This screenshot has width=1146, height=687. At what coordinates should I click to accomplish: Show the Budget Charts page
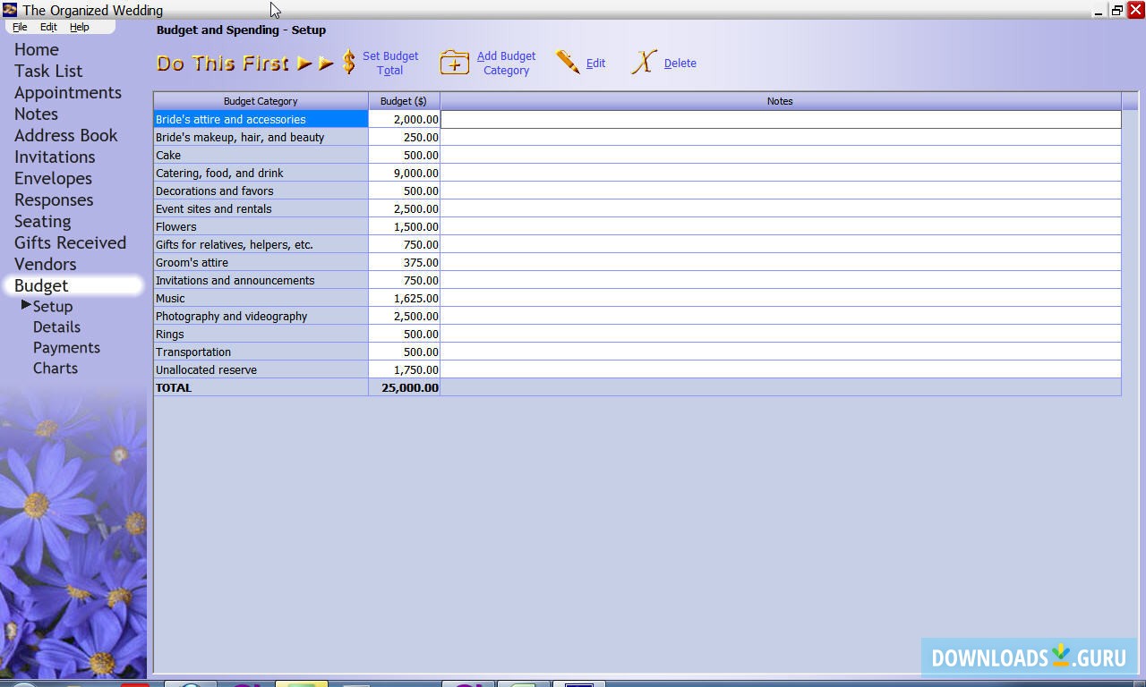(56, 368)
